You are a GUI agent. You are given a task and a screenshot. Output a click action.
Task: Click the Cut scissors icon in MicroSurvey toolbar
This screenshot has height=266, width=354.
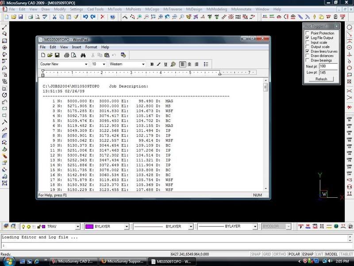tap(54, 17)
